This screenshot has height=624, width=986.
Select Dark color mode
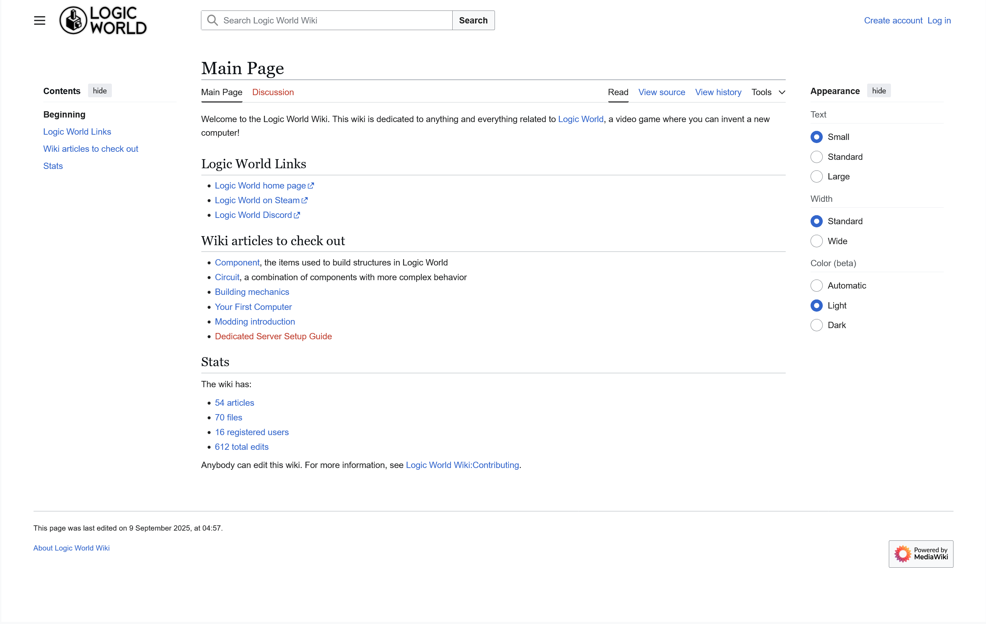[x=816, y=325]
